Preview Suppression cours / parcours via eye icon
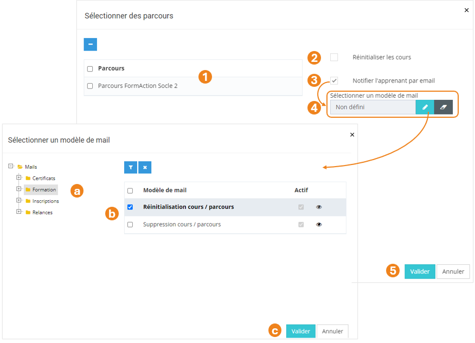 click(319, 224)
